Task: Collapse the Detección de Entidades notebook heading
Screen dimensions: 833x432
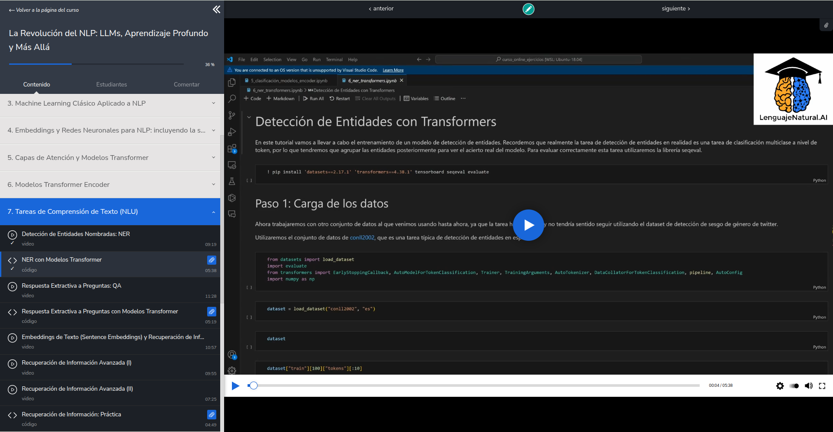Action: pyautogui.click(x=249, y=117)
